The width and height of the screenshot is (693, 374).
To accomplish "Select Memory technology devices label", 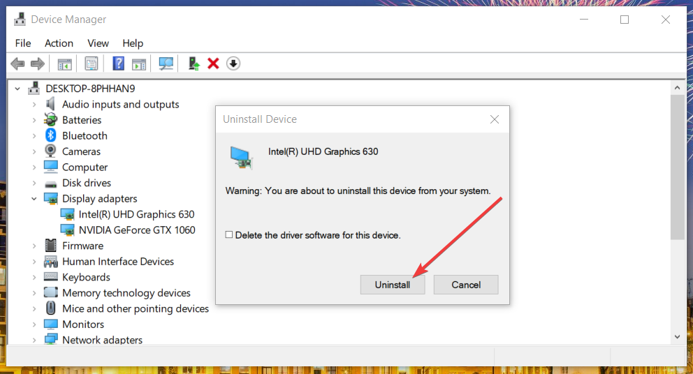I will tap(126, 293).
